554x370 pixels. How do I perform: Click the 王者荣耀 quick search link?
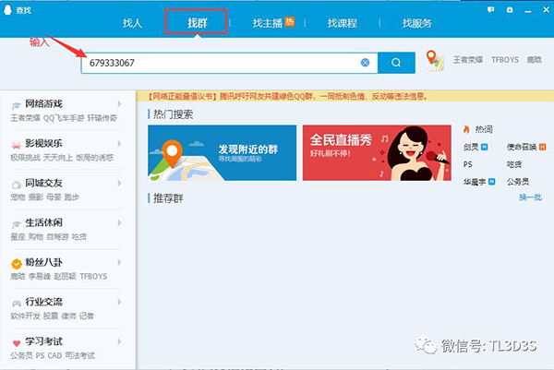pyautogui.click(x=465, y=59)
